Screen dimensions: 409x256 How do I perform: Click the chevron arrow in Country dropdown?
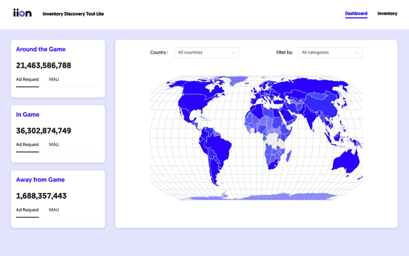point(233,52)
